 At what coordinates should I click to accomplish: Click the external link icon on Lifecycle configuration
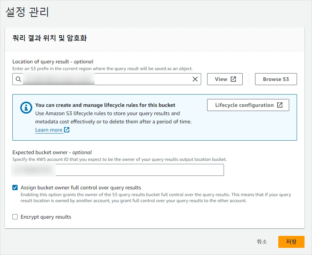(279, 105)
